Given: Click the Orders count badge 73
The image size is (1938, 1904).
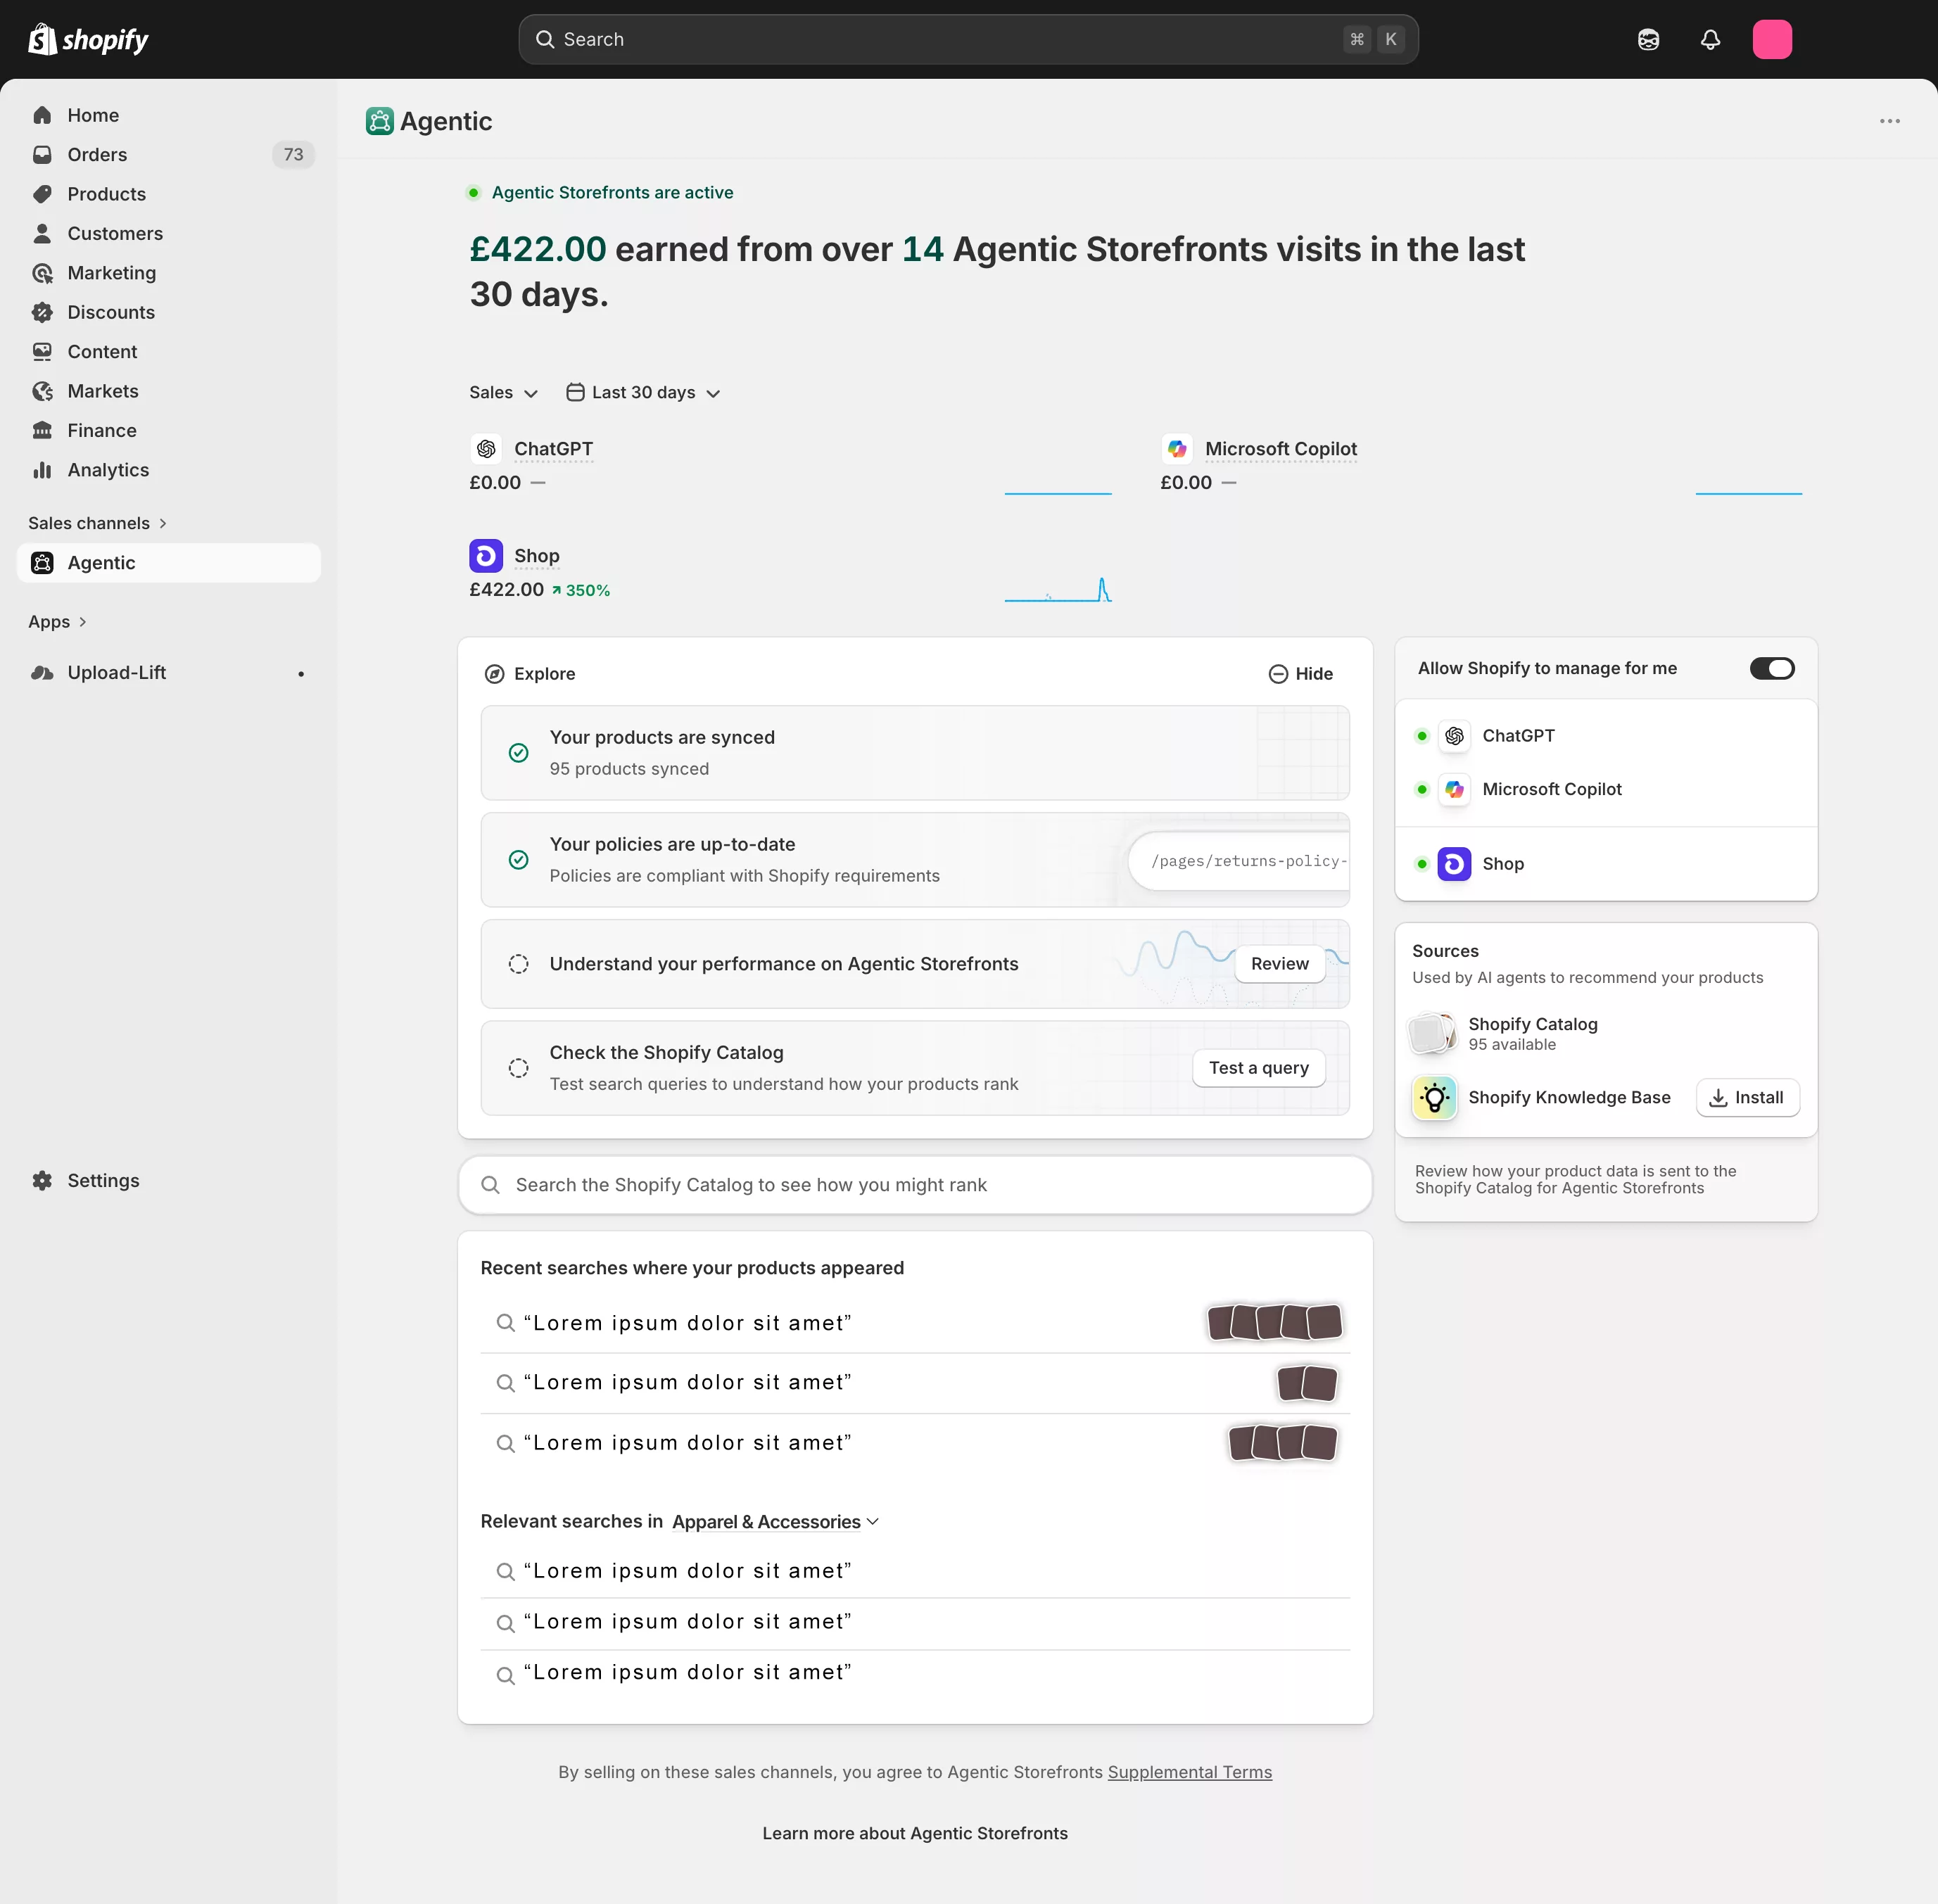Looking at the screenshot, I should point(293,155).
